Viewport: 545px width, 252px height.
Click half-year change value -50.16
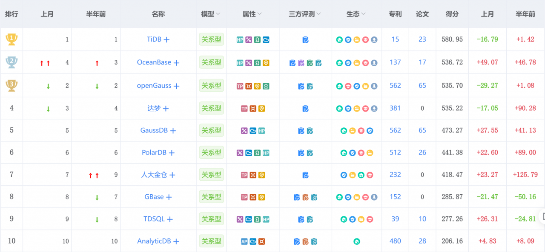click(525, 197)
